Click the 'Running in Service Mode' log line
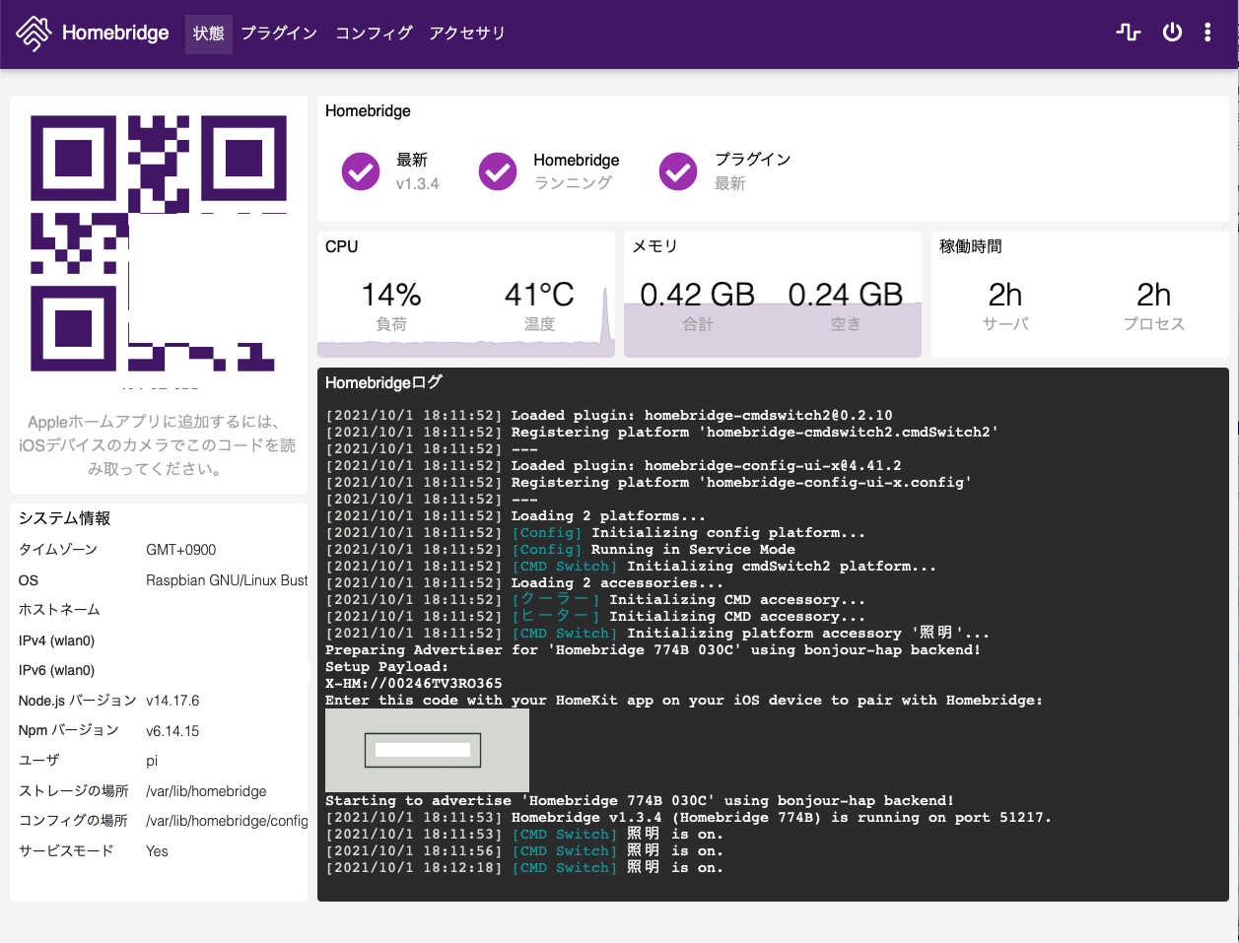This screenshot has height=943, width=1239. pyautogui.click(x=560, y=550)
